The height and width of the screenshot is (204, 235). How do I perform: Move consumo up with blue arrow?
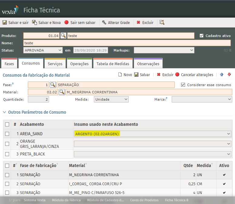point(222,75)
